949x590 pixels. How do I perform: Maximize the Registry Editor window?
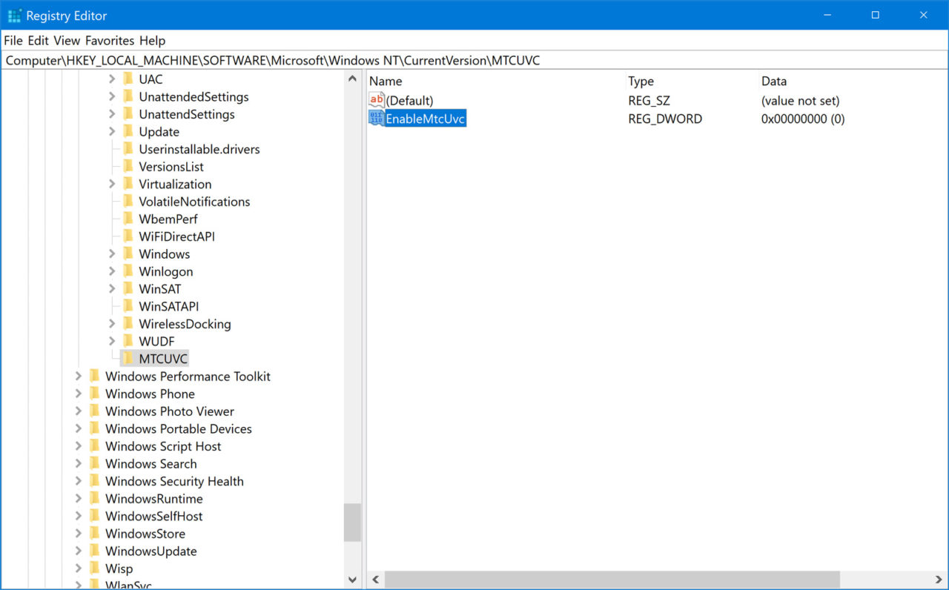pos(876,15)
